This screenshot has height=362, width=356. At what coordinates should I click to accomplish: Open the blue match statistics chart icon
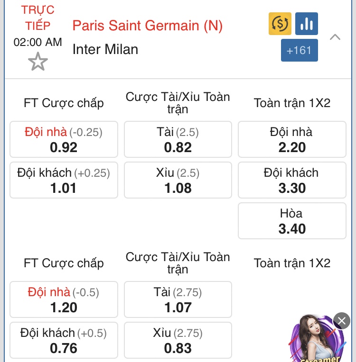coord(307,24)
